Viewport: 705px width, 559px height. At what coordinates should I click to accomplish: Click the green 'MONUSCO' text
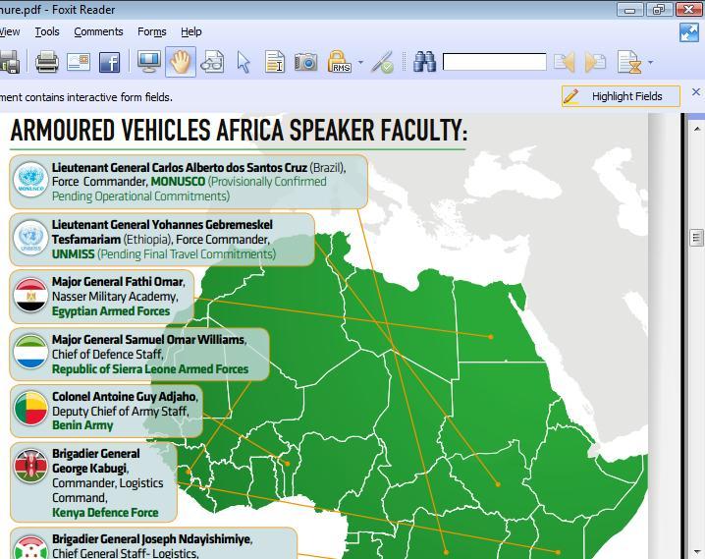[x=178, y=182]
